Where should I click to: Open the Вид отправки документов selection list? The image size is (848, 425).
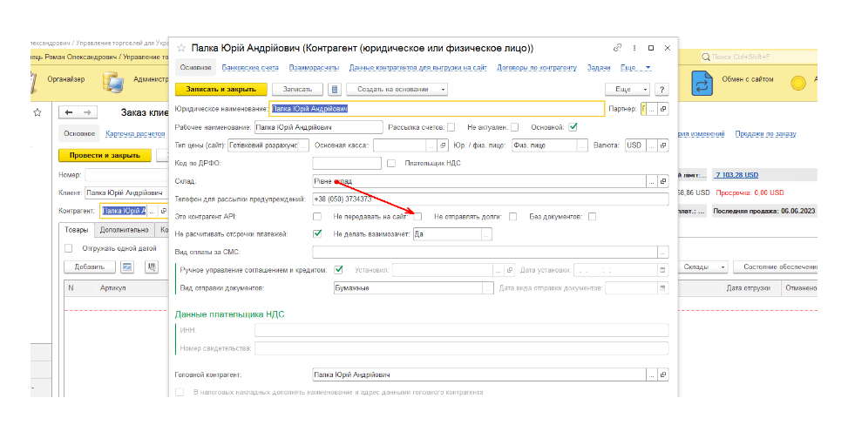(x=488, y=287)
